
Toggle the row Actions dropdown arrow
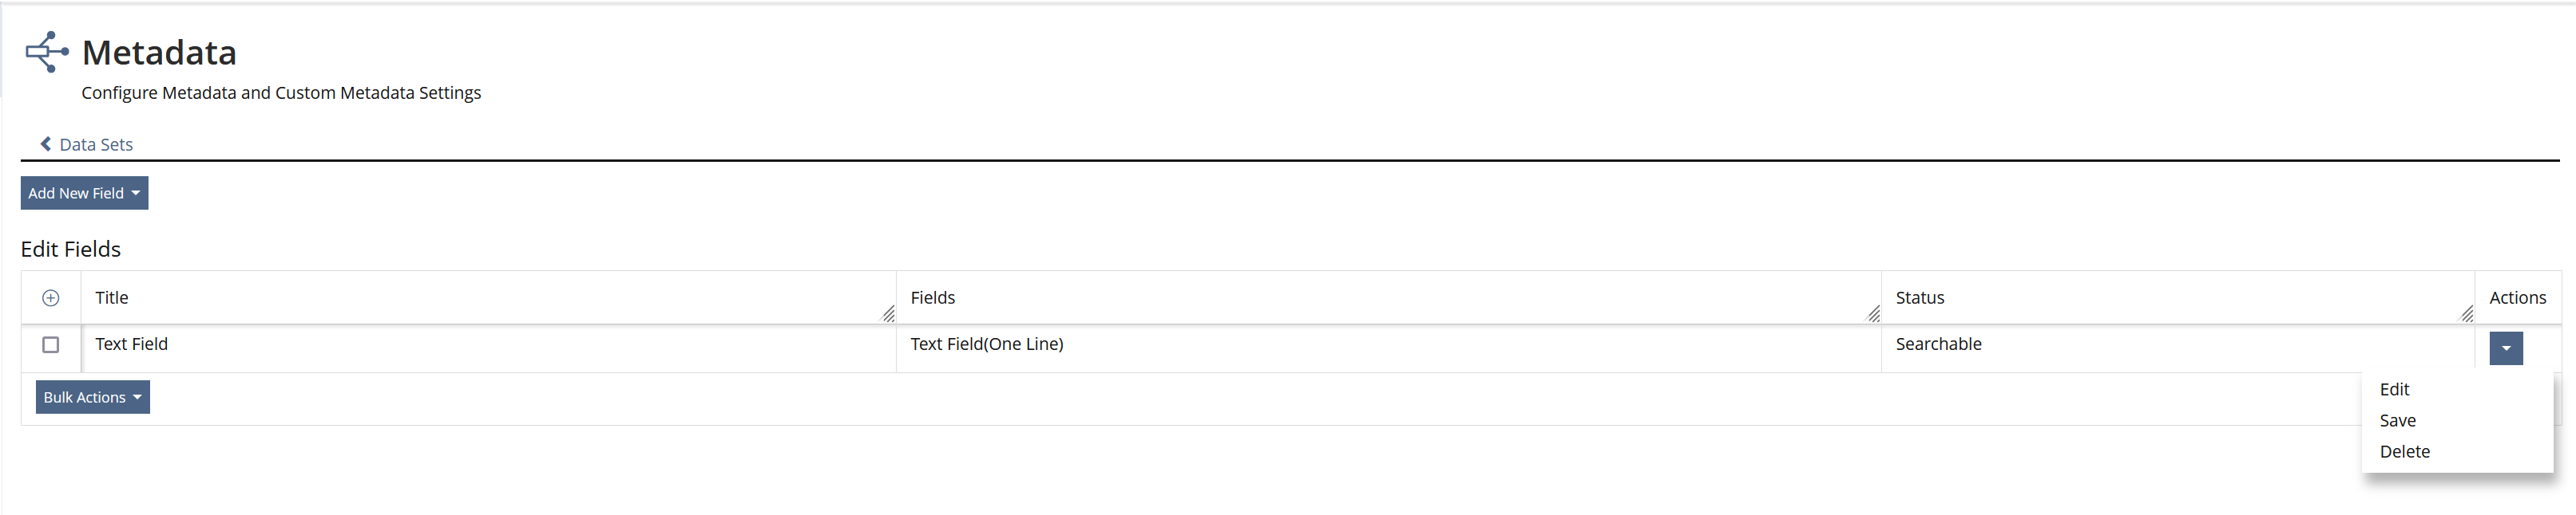point(2505,348)
